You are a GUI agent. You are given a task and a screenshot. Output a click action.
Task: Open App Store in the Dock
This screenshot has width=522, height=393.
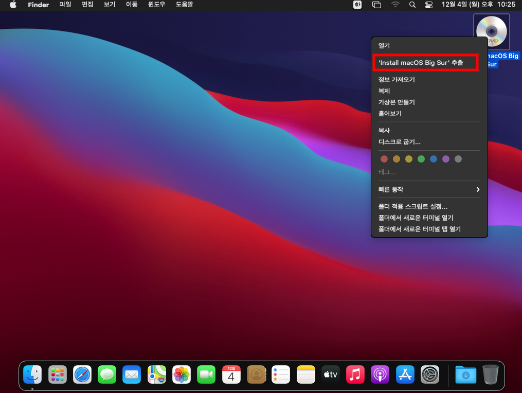(x=405, y=374)
